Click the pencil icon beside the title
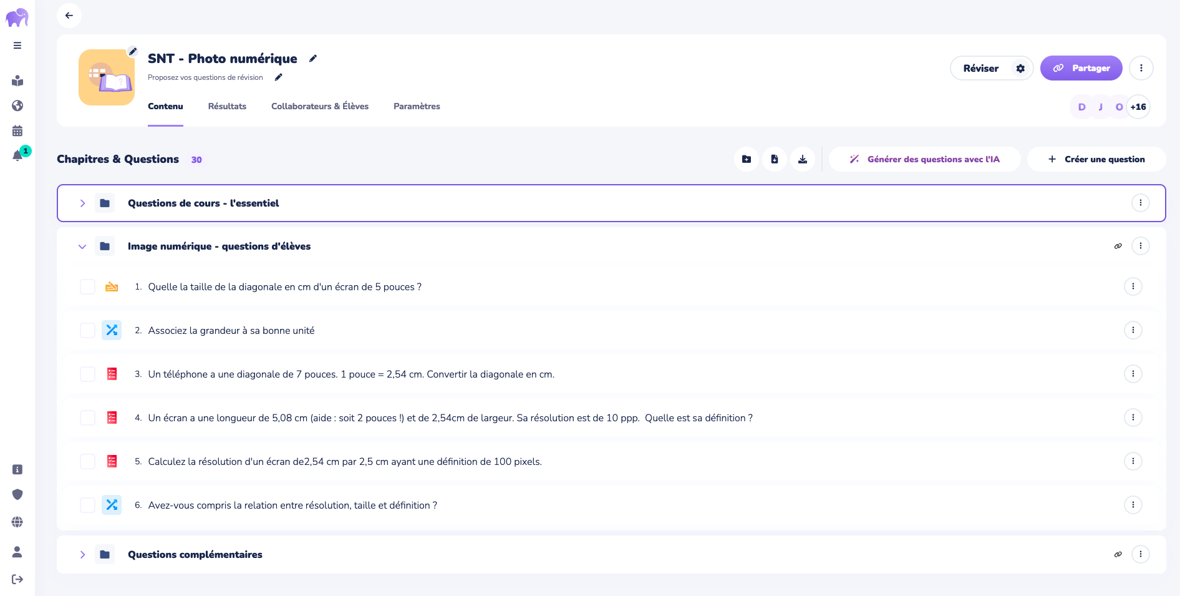 click(x=313, y=59)
